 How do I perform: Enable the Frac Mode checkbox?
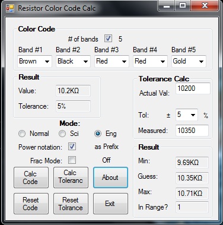[72, 160]
